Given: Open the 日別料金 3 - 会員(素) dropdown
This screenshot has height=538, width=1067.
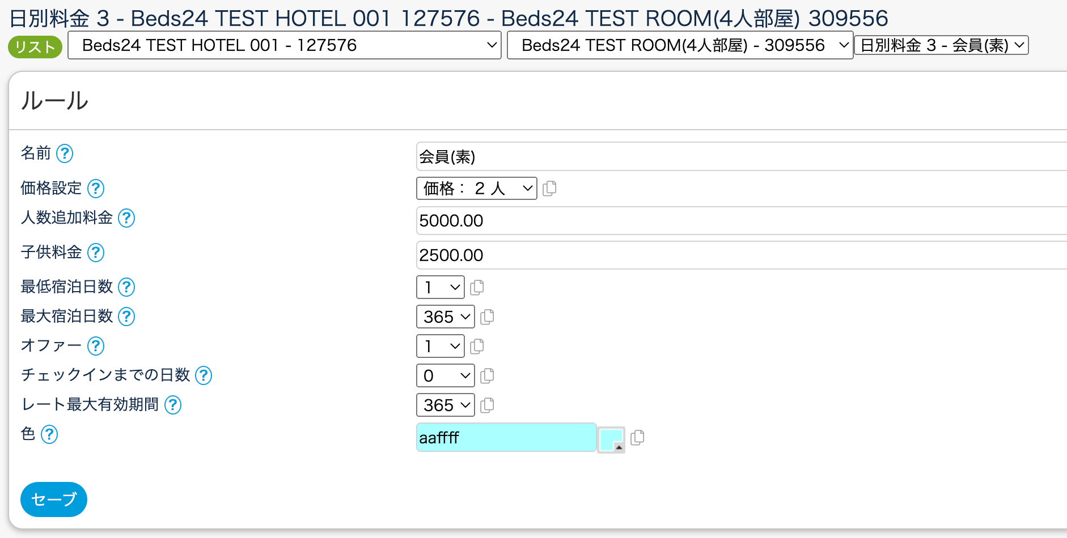Looking at the screenshot, I should tap(941, 45).
